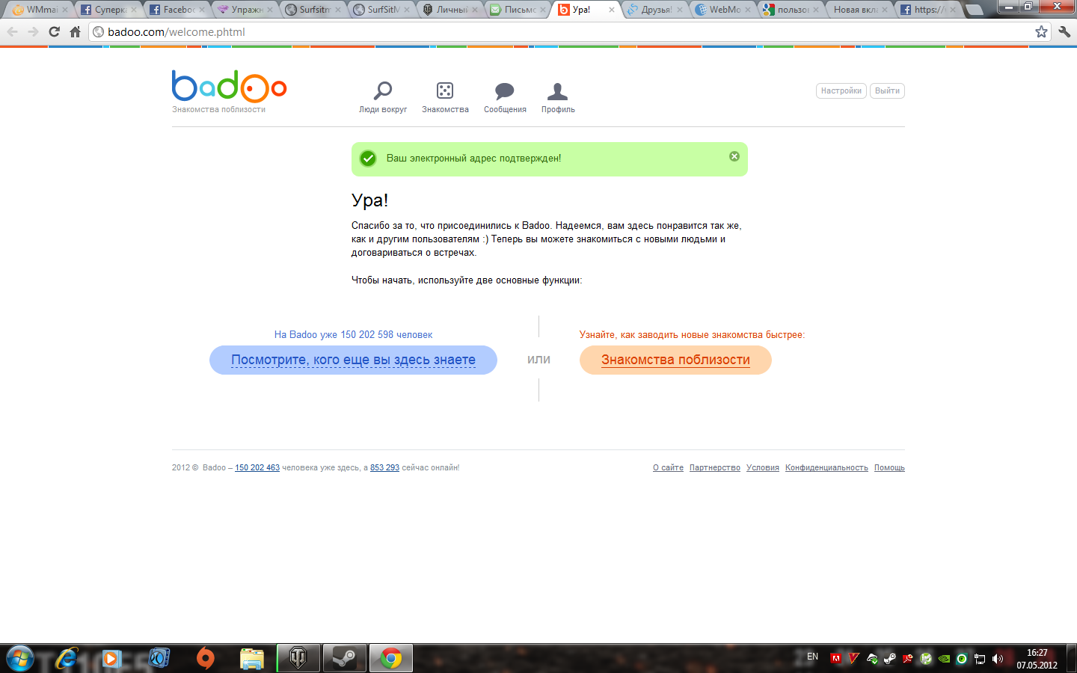Open Сообщения speech bubble icon

click(505, 91)
